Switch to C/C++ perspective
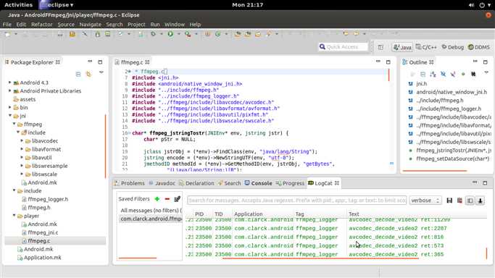This screenshot has width=495, height=278. point(426,47)
